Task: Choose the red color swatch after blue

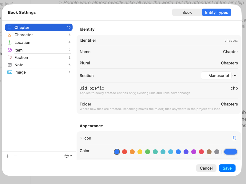Action: click(x=125, y=152)
